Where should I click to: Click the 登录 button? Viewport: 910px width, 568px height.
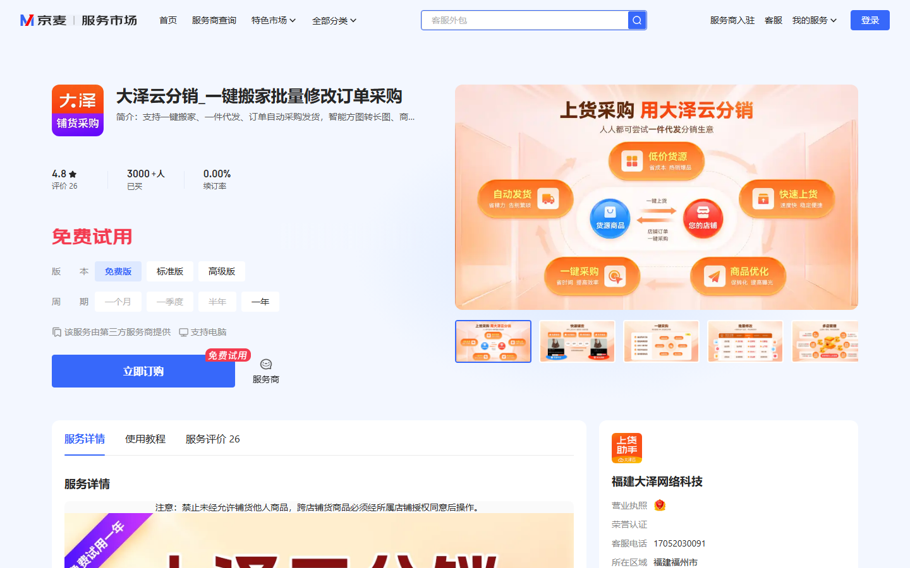[870, 20]
